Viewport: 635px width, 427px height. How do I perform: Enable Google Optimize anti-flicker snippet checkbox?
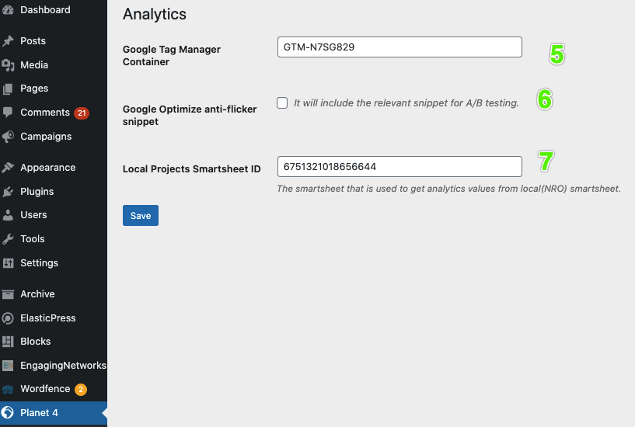click(x=282, y=102)
